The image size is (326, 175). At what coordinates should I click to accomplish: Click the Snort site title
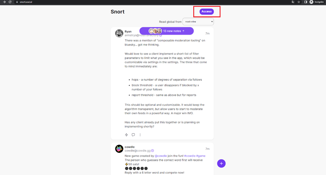coord(117,12)
